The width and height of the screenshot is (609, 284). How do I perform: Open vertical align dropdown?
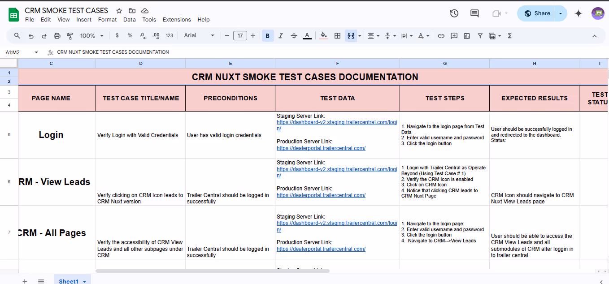390,36
